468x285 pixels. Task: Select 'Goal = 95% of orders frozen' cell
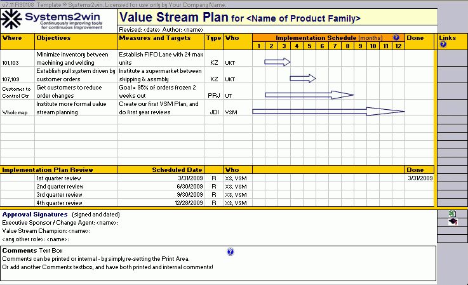coord(161,91)
